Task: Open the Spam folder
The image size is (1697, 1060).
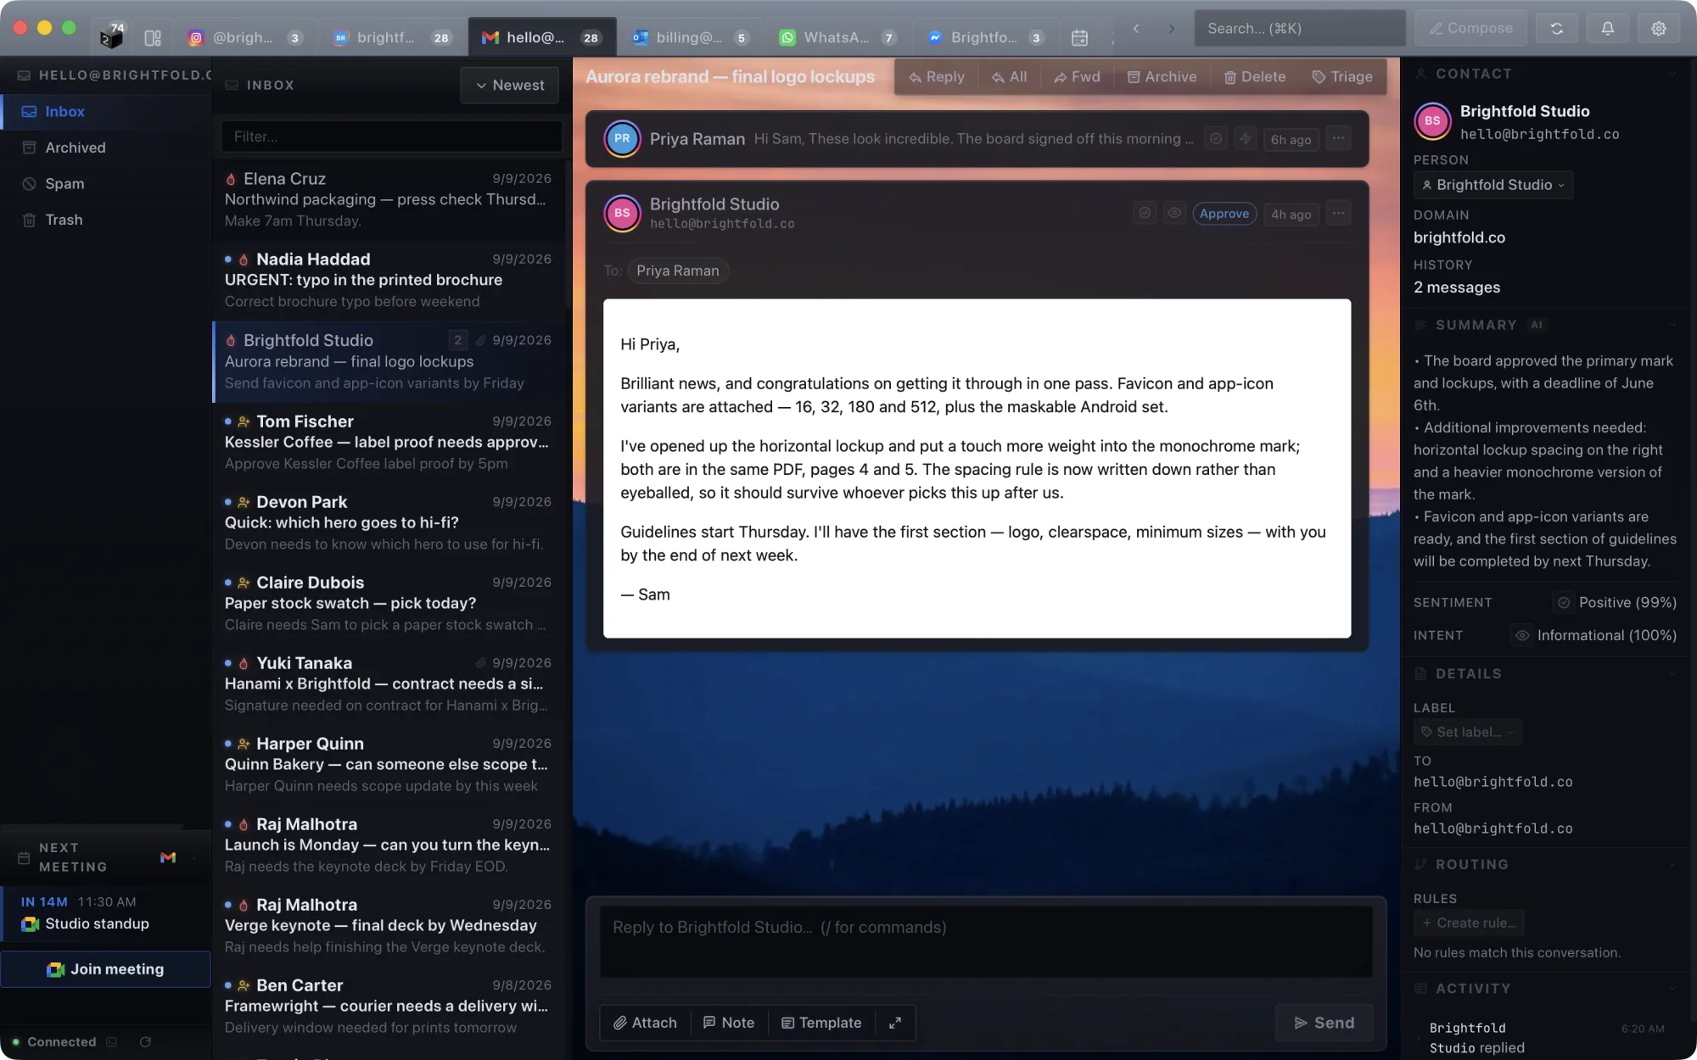Action: click(105, 183)
